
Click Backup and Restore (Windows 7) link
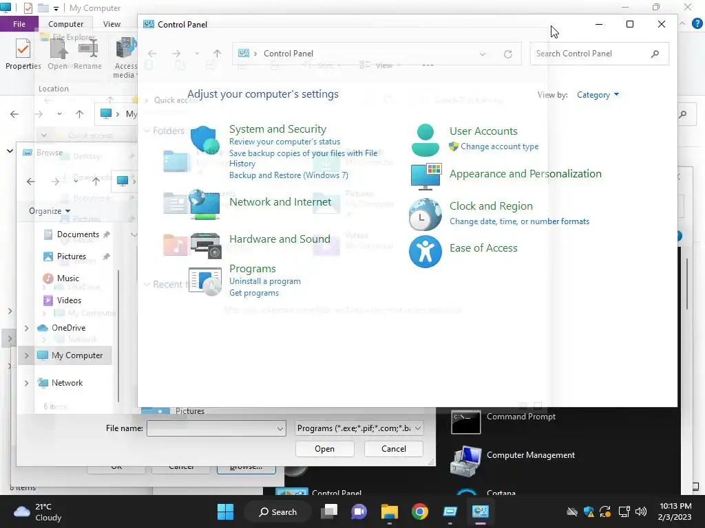[x=288, y=175]
